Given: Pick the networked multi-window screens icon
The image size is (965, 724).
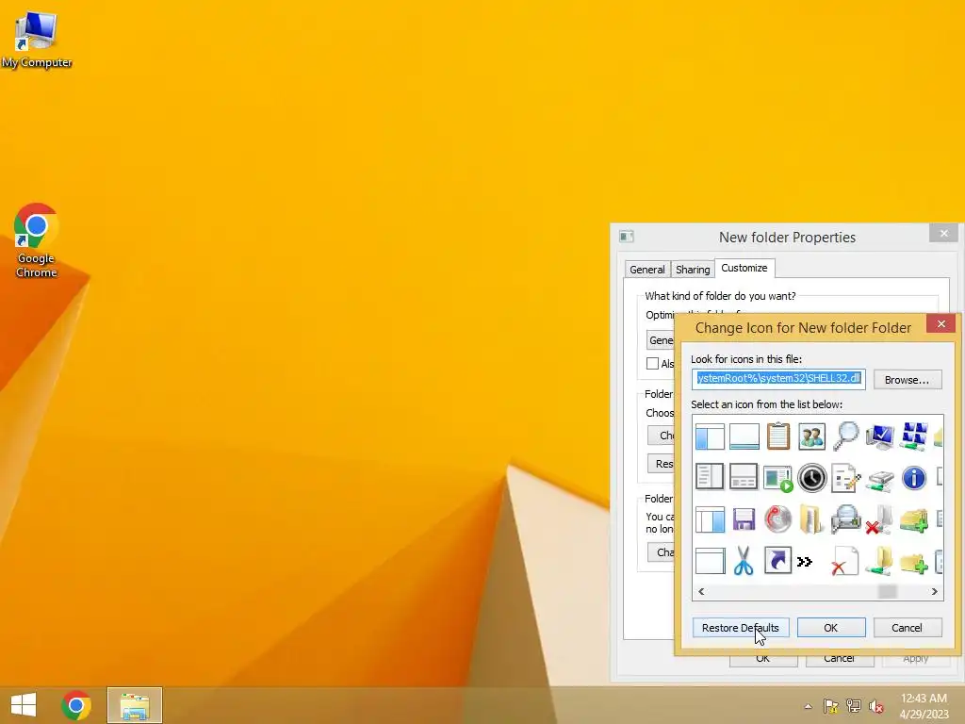Looking at the screenshot, I should click(x=914, y=436).
